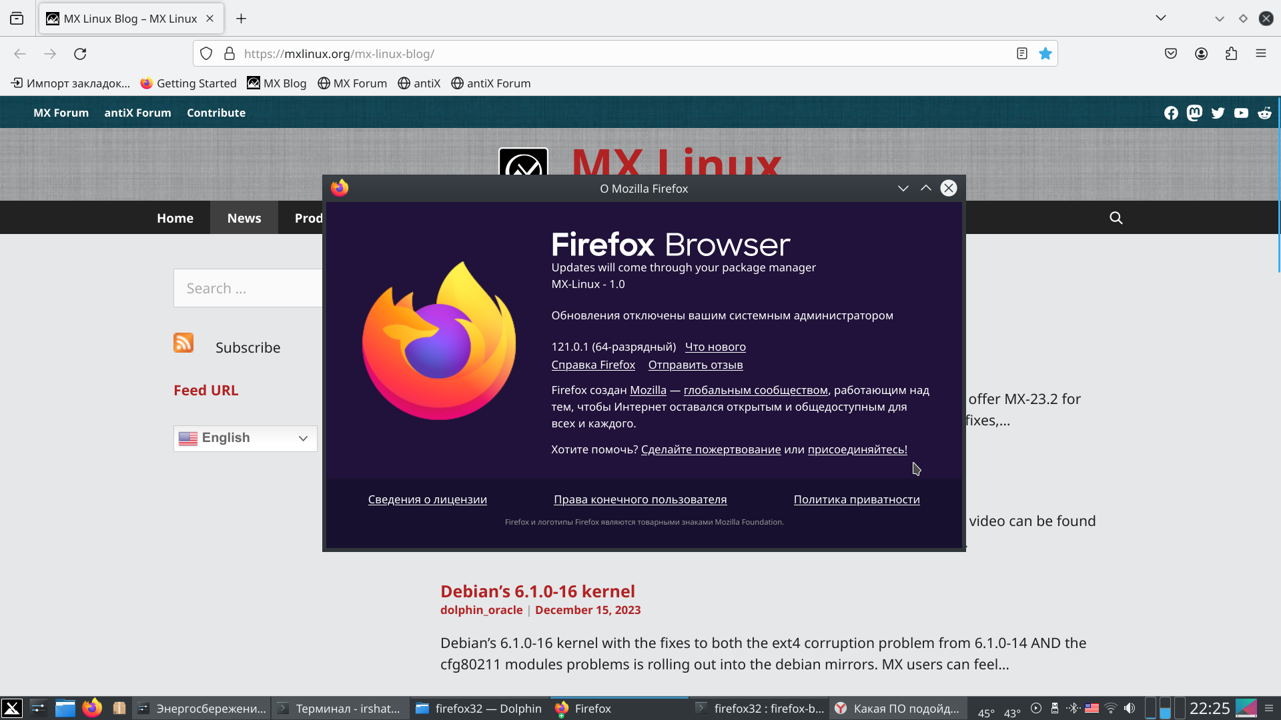The width and height of the screenshot is (1281, 720).
Task: Switch to Терминал taskbar window
Action: click(x=340, y=709)
